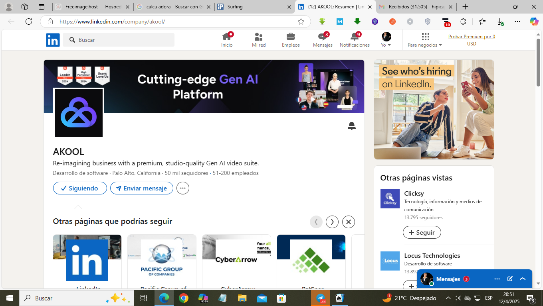
Task: Expand the Yo profile menu
Action: pos(386,40)
